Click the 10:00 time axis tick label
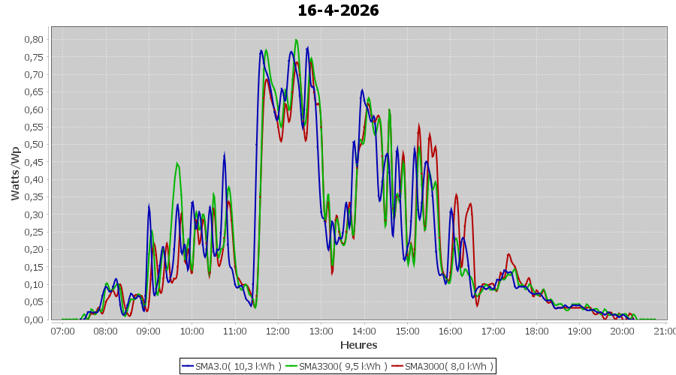Image resolution: width=676 pixels, height=375 pixels. (192, 331)
